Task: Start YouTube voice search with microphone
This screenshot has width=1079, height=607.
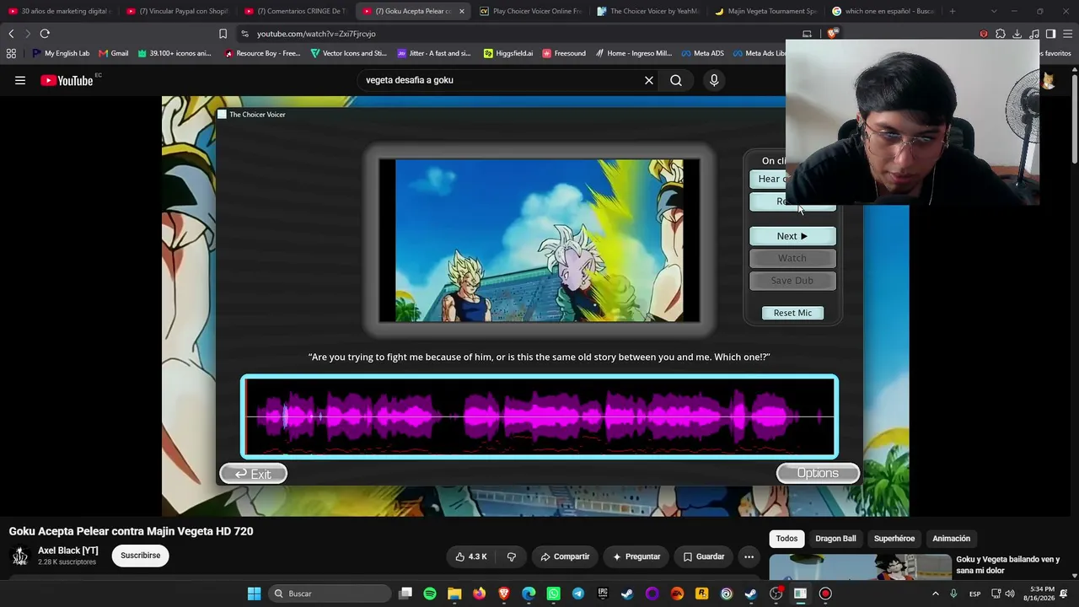Action: [714, 80]
